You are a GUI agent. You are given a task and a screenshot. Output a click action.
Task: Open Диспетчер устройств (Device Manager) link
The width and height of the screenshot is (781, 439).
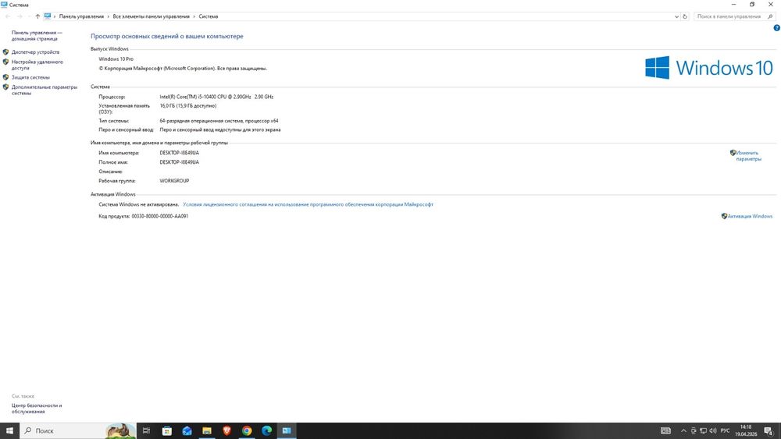click(35, 52)
